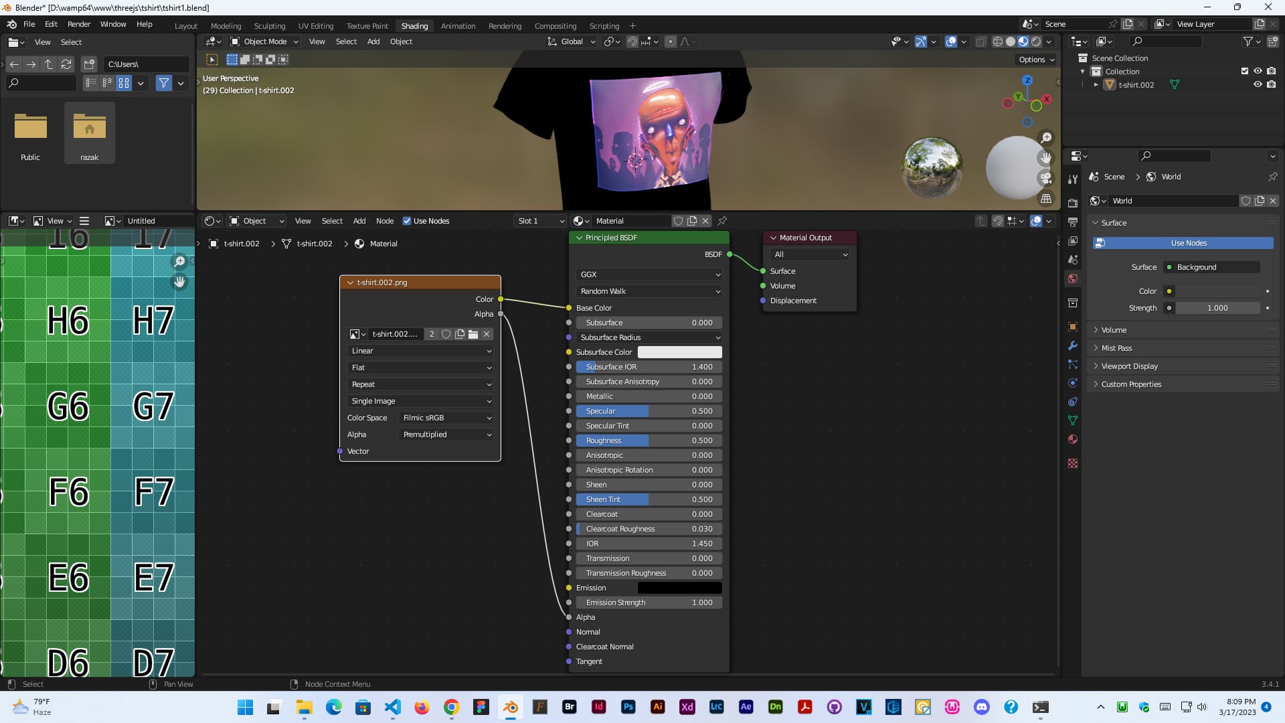
Task: Launch Photoshop from the taskbar
Action: point(628,707)
